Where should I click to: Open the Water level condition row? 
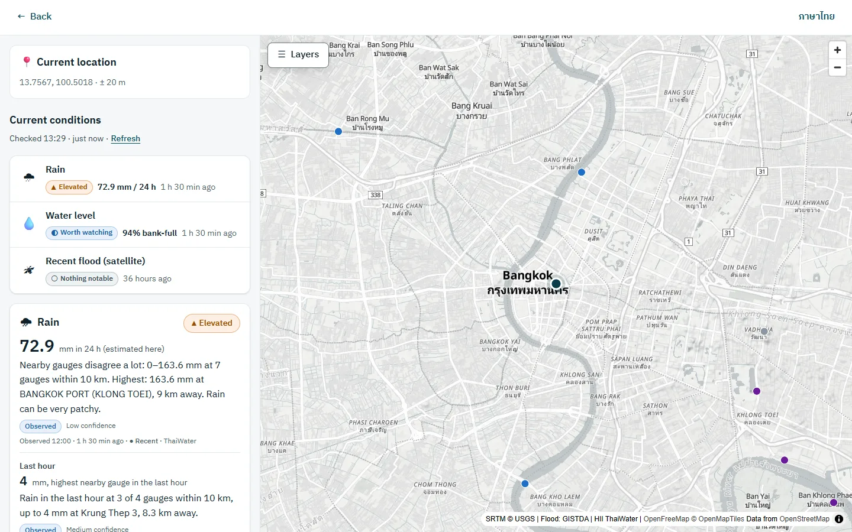point(130,225)
